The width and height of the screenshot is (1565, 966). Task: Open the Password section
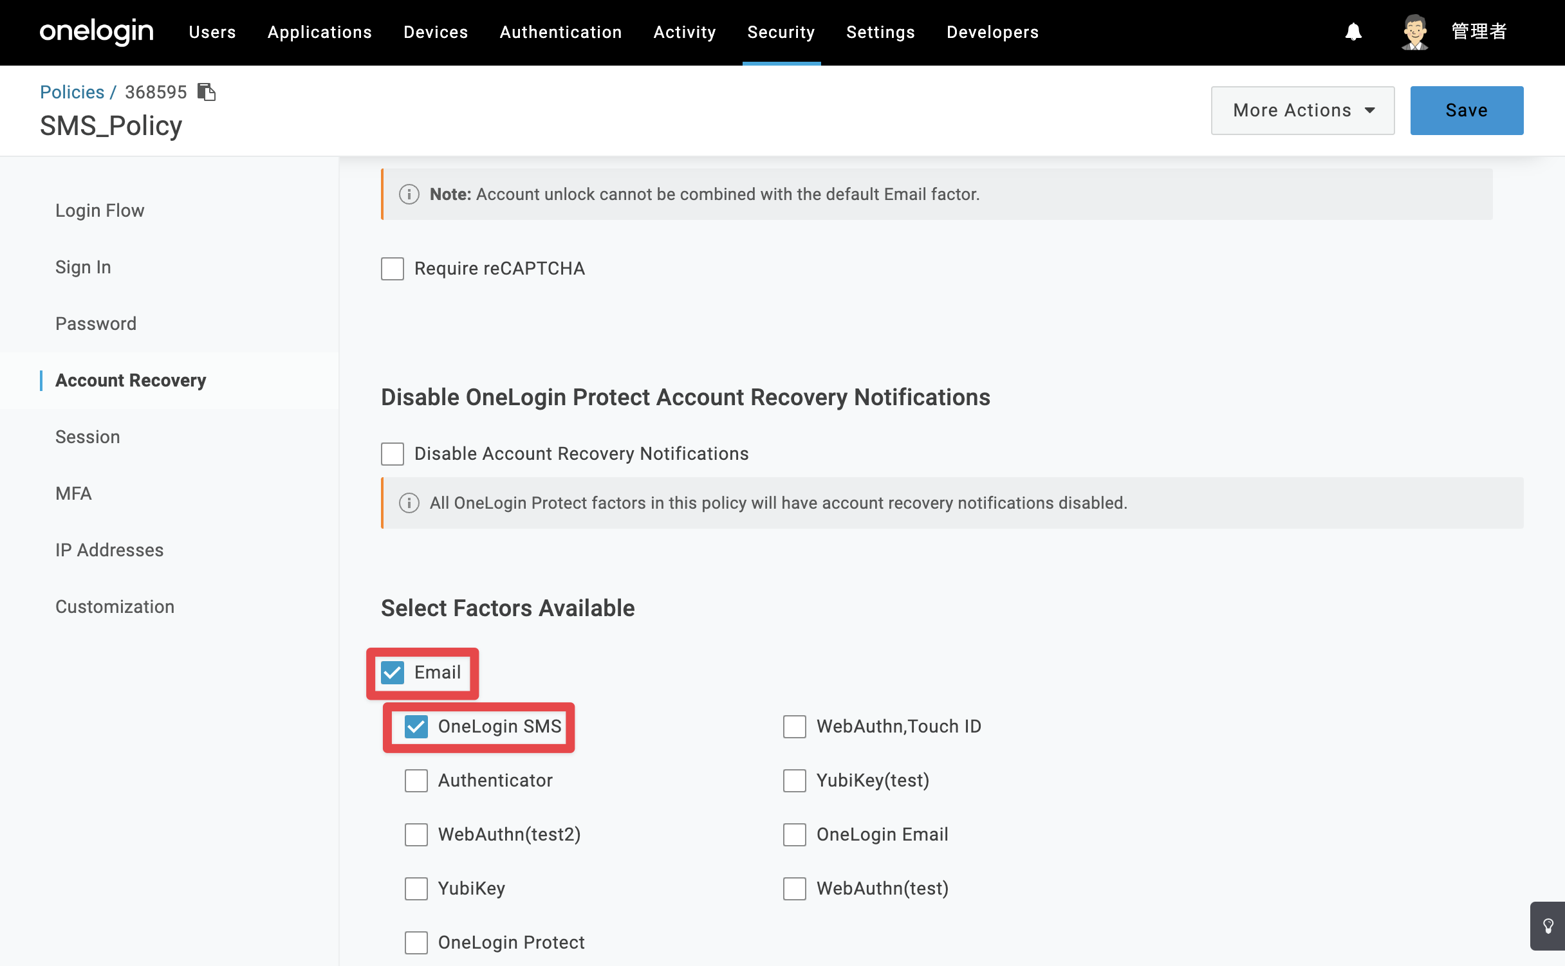pyautogui.click(x=96, y=324)
